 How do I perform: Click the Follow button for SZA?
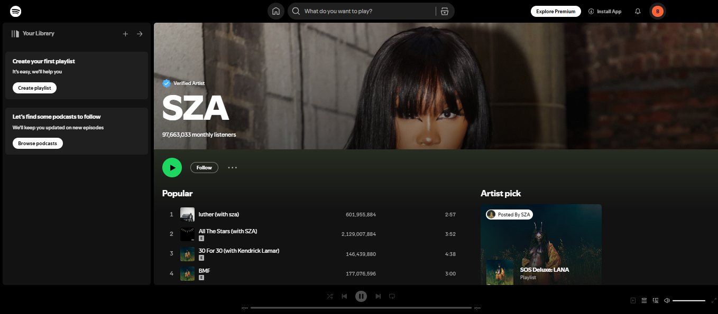click(204, 167)
